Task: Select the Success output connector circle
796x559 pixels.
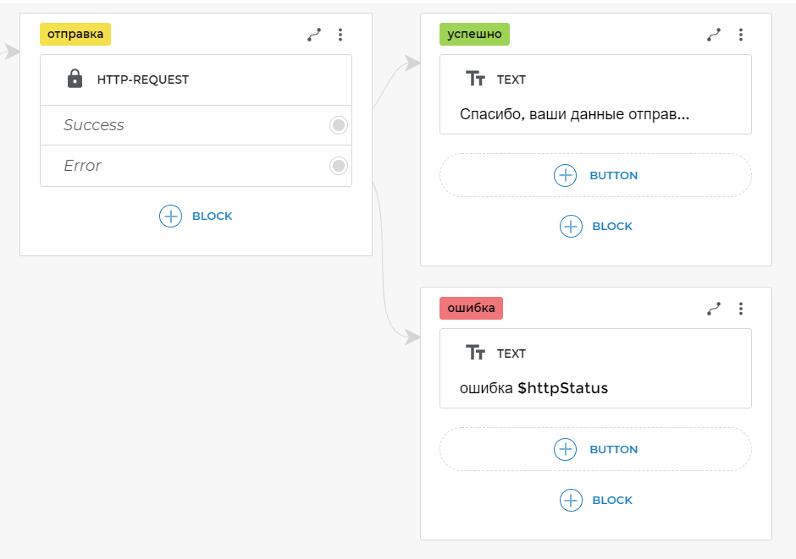Action: click(x=339, y=125)
